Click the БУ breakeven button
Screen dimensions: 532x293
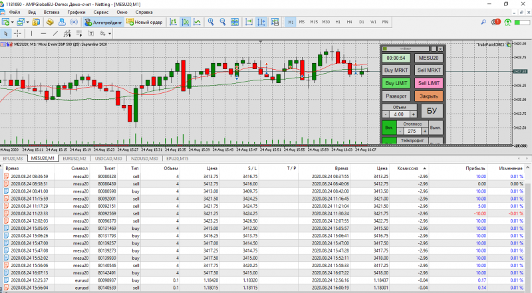432,111
